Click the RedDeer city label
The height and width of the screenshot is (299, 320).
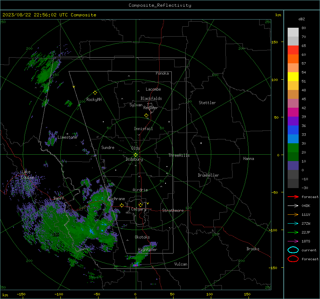151,108
